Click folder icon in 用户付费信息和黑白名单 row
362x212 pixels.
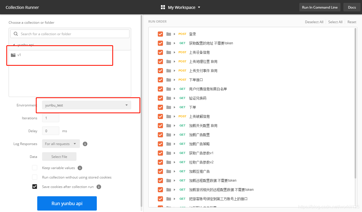pos(168,89)
